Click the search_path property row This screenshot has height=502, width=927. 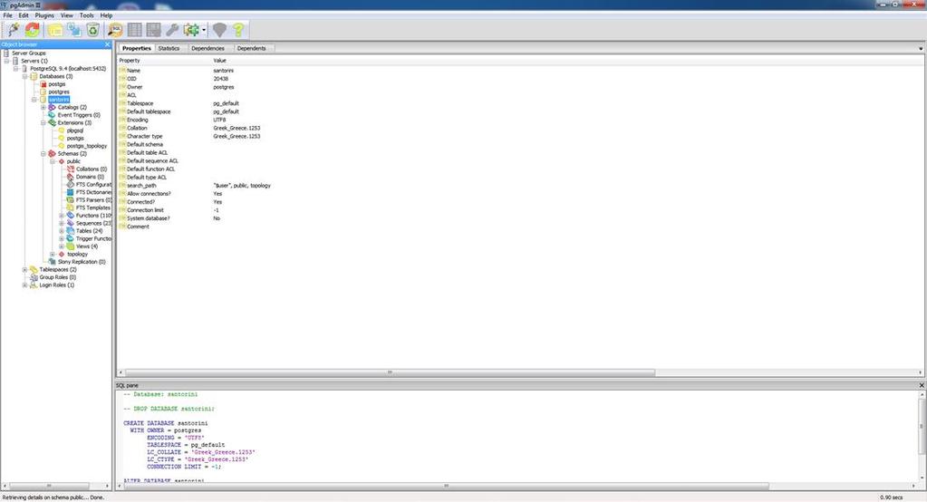pyautogui.click(x=520, y=186)
